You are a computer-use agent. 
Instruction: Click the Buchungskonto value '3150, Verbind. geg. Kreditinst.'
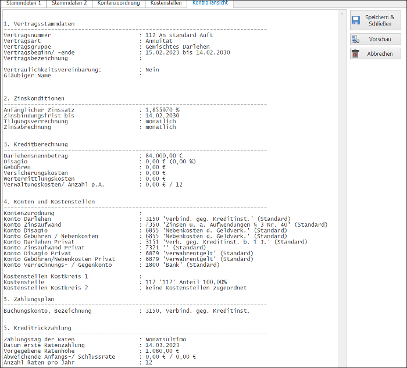[198, 310]
